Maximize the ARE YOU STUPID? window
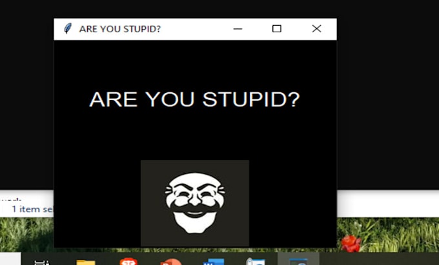 (x=277, y=29)
